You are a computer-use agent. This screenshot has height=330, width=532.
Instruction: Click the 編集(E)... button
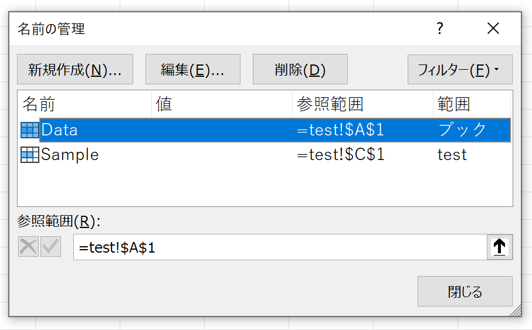[193, 69]
